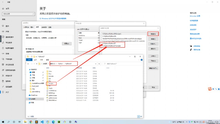Switch Explorer to large icons view

click(141, 117)
